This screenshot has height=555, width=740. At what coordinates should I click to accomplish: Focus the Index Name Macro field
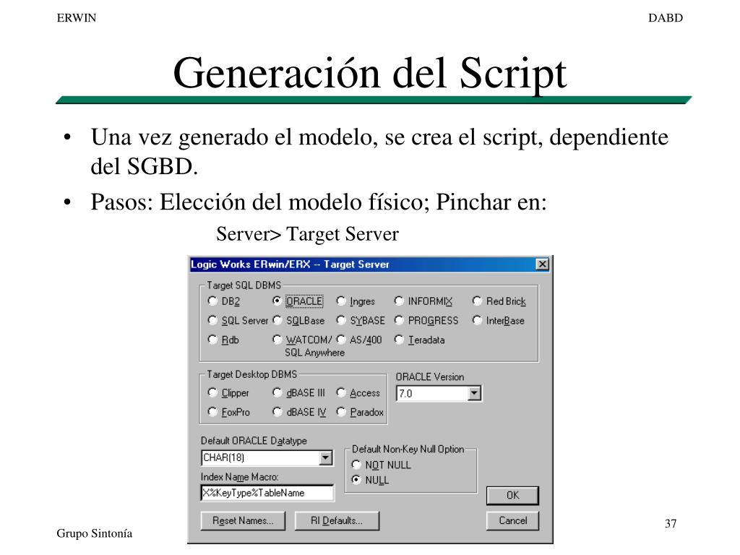[x=267, y=493]
